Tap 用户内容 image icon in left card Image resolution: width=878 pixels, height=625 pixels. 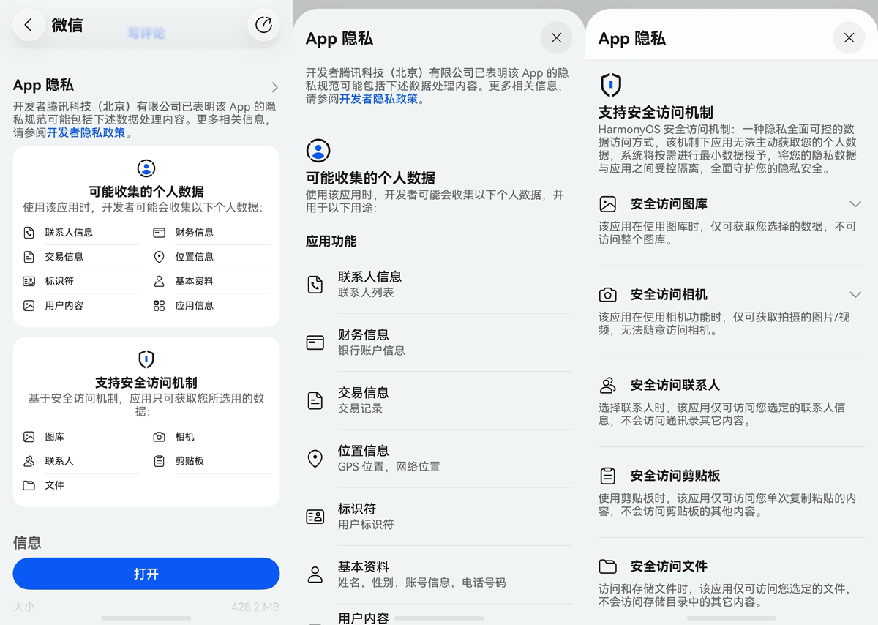point(29,306)
